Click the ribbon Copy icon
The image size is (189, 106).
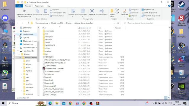tap(38, 12)
